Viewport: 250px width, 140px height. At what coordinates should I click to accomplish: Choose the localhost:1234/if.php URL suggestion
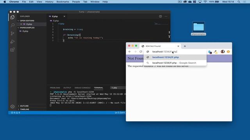[x=175, y=57]
